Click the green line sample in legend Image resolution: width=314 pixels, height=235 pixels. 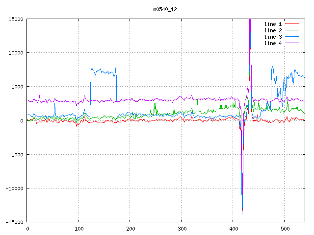(292, 30)
